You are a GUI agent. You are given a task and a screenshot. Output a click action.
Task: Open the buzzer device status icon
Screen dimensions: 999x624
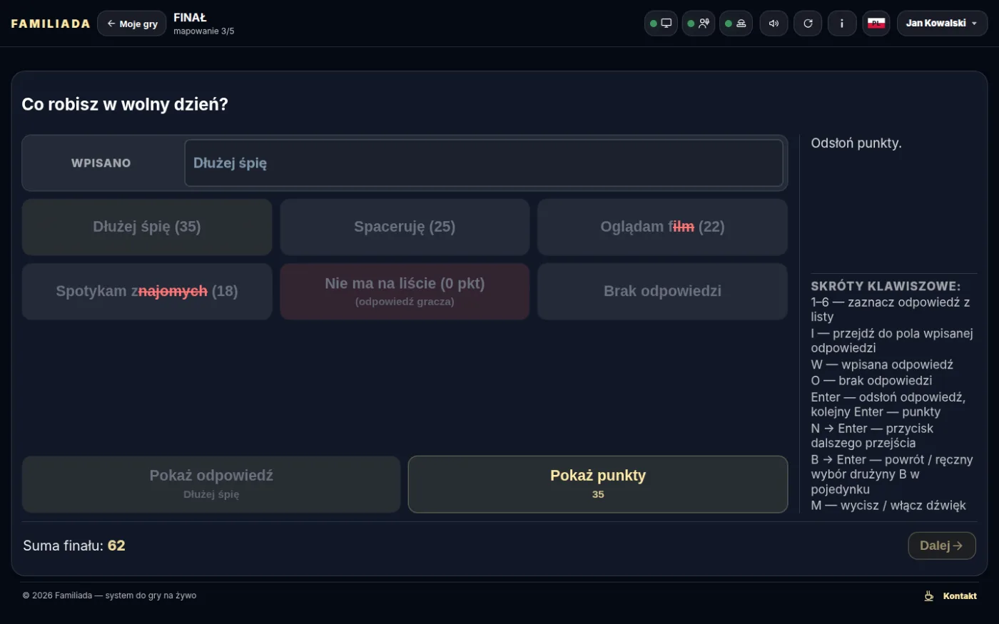(736, 24)
